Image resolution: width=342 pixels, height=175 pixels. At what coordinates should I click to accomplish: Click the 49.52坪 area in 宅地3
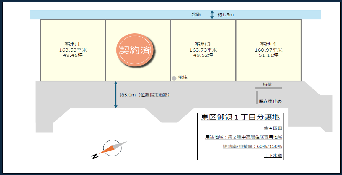pyautogui.click(x=203, y=55)
